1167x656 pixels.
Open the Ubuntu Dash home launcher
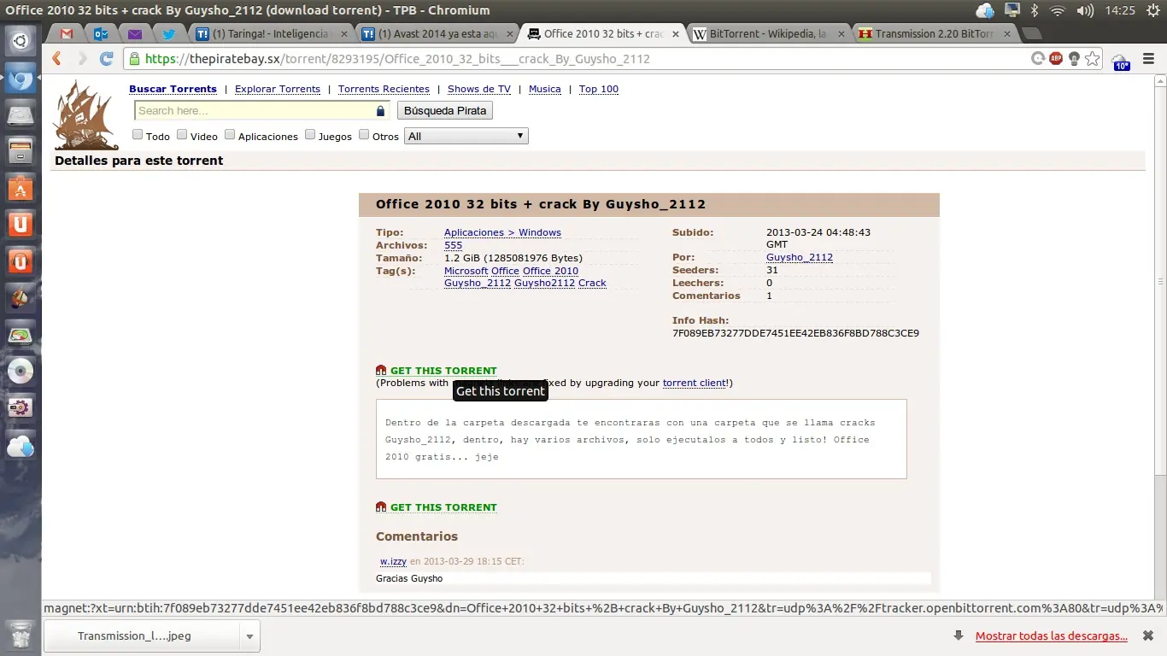pyautogui.click(x=21, y=40)
